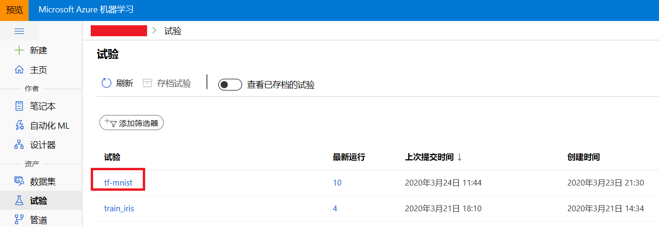Image resolution: width=659 pixels, height=227 pixels.
Task: Click the 试验 page heading
Action: pos(107,54)
